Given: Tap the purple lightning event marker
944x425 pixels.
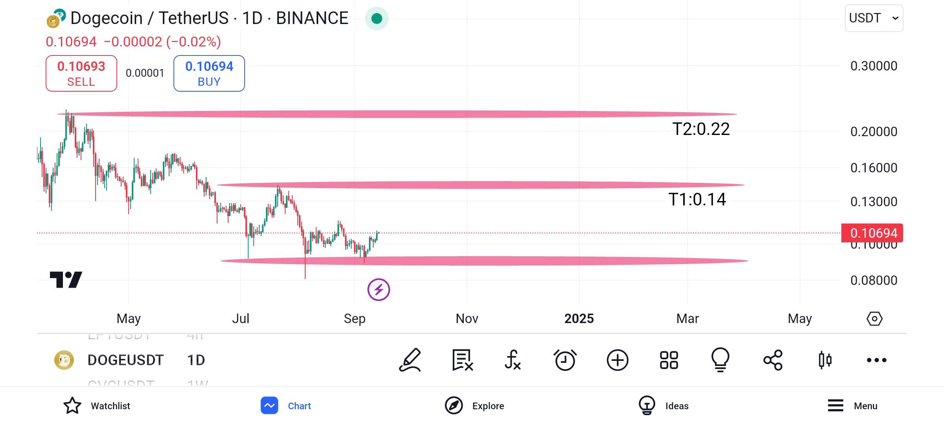Looking at the screenshot, I should (379, 290).
